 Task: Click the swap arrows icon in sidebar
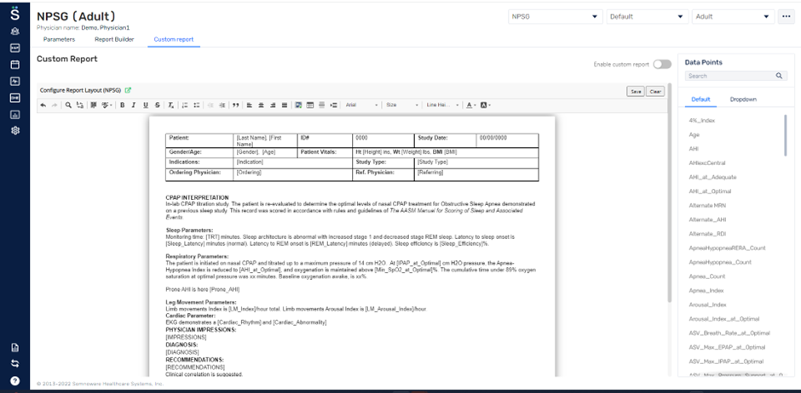14,363
